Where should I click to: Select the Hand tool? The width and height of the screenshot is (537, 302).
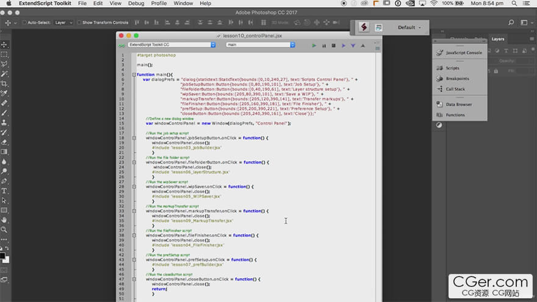pyautogui.click(x=4, y=220)
